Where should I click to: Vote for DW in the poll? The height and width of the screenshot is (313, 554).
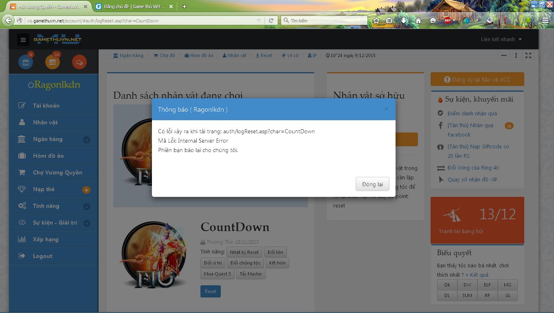[x=467, y=285]
